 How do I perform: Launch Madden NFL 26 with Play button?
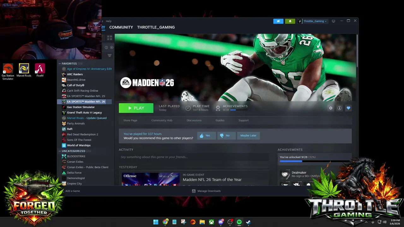136,108
